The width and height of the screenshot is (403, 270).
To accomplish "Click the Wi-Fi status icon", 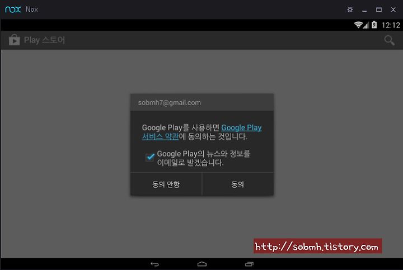I will tap(358, 25).
